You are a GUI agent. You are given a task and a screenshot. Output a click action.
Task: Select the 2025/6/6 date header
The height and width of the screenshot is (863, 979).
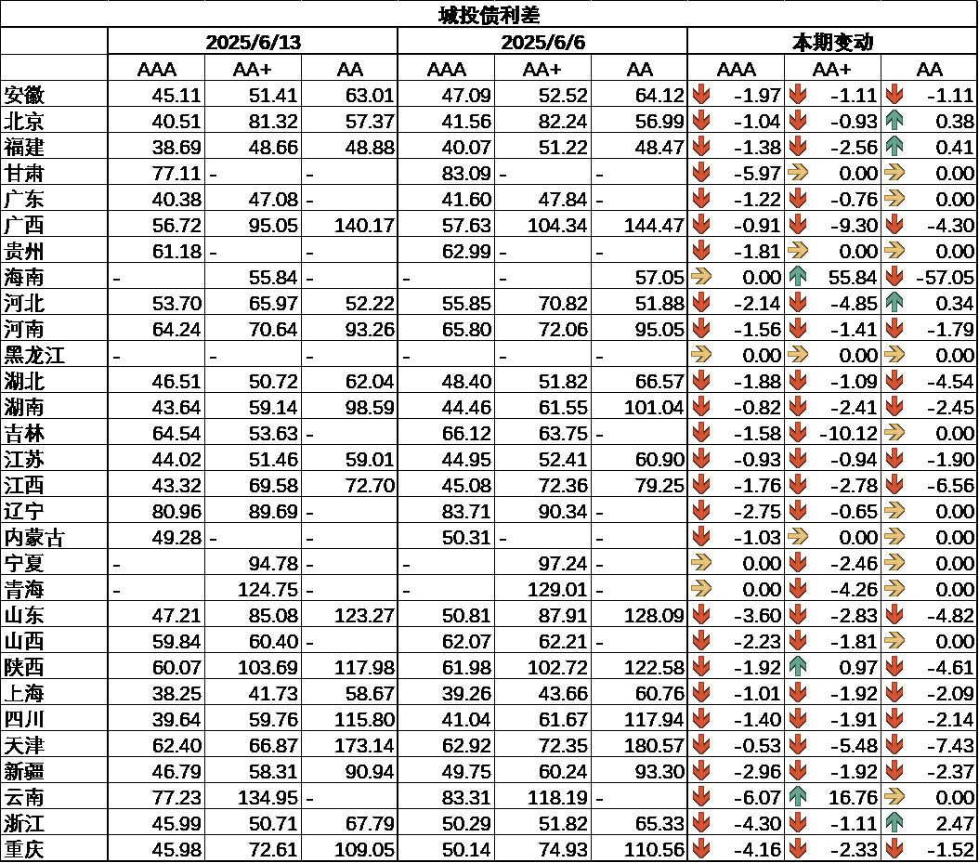tap(542, 42)
